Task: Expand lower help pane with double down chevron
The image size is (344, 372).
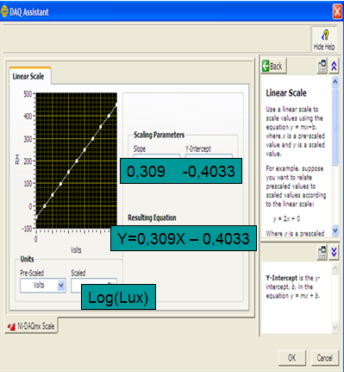Action: pos(334,252)
